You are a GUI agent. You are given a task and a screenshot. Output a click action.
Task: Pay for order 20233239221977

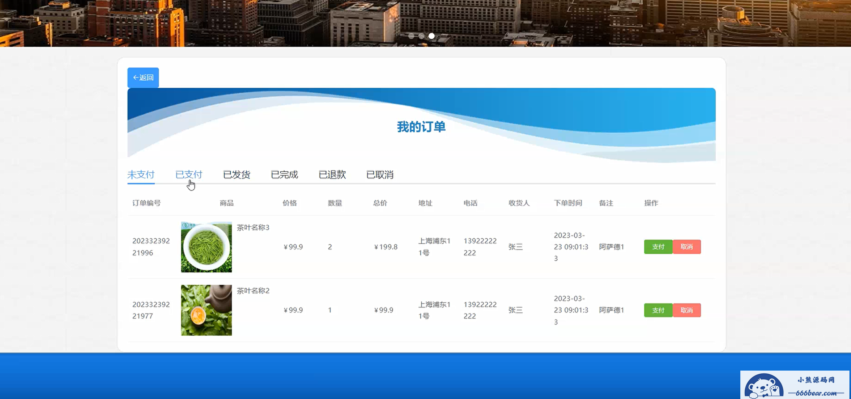tap(658, 310)
